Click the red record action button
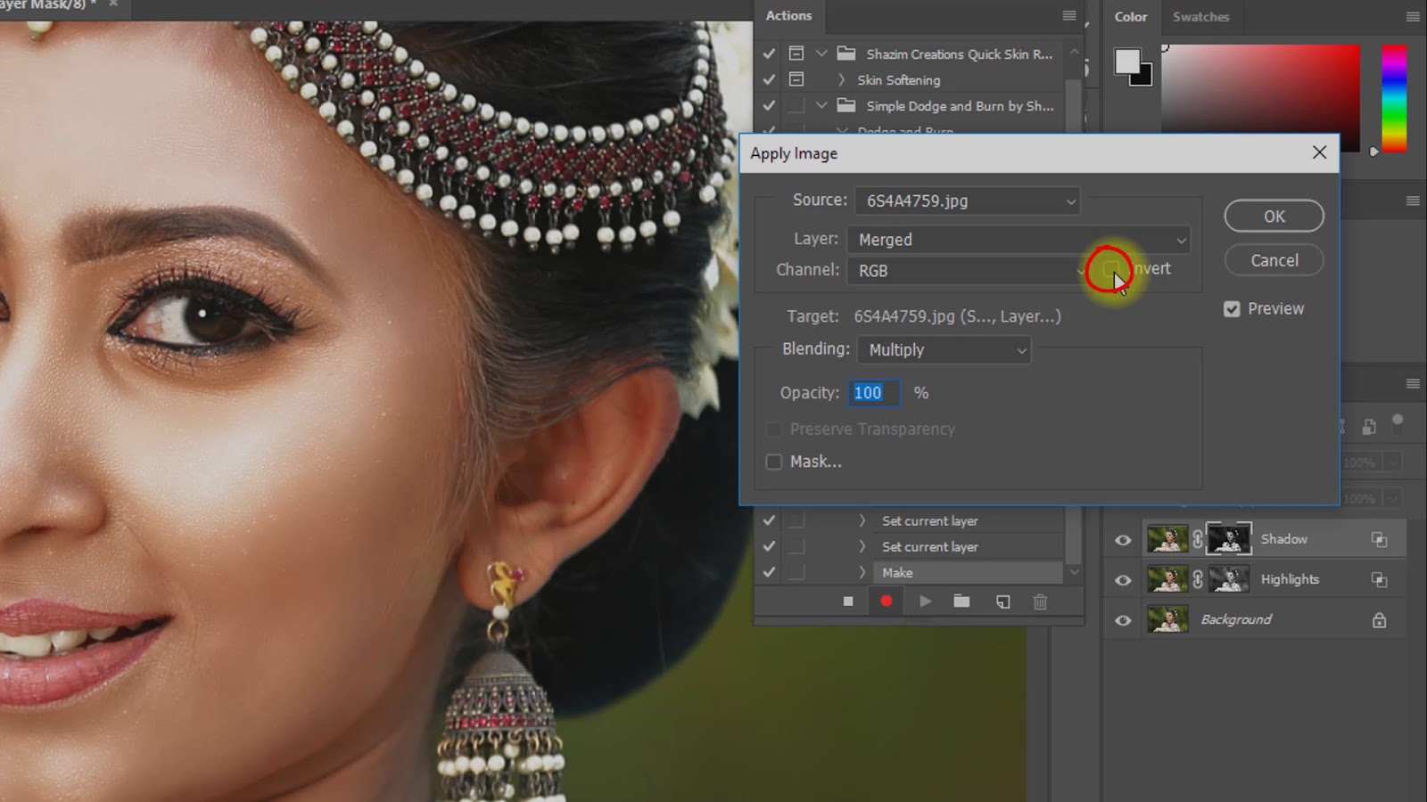This screenshot has height=802, width=1427. click(886, 601)
